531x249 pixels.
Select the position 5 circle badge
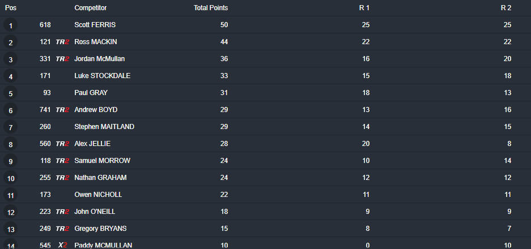11,93
